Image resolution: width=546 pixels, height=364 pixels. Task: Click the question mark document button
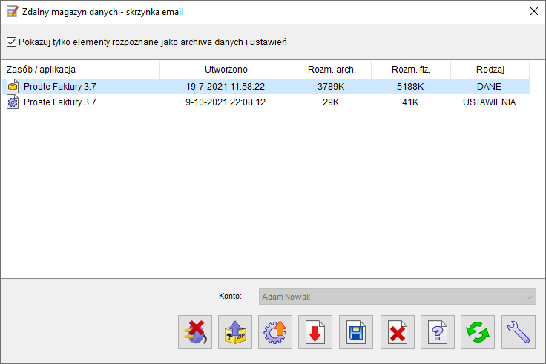[438, 332]
